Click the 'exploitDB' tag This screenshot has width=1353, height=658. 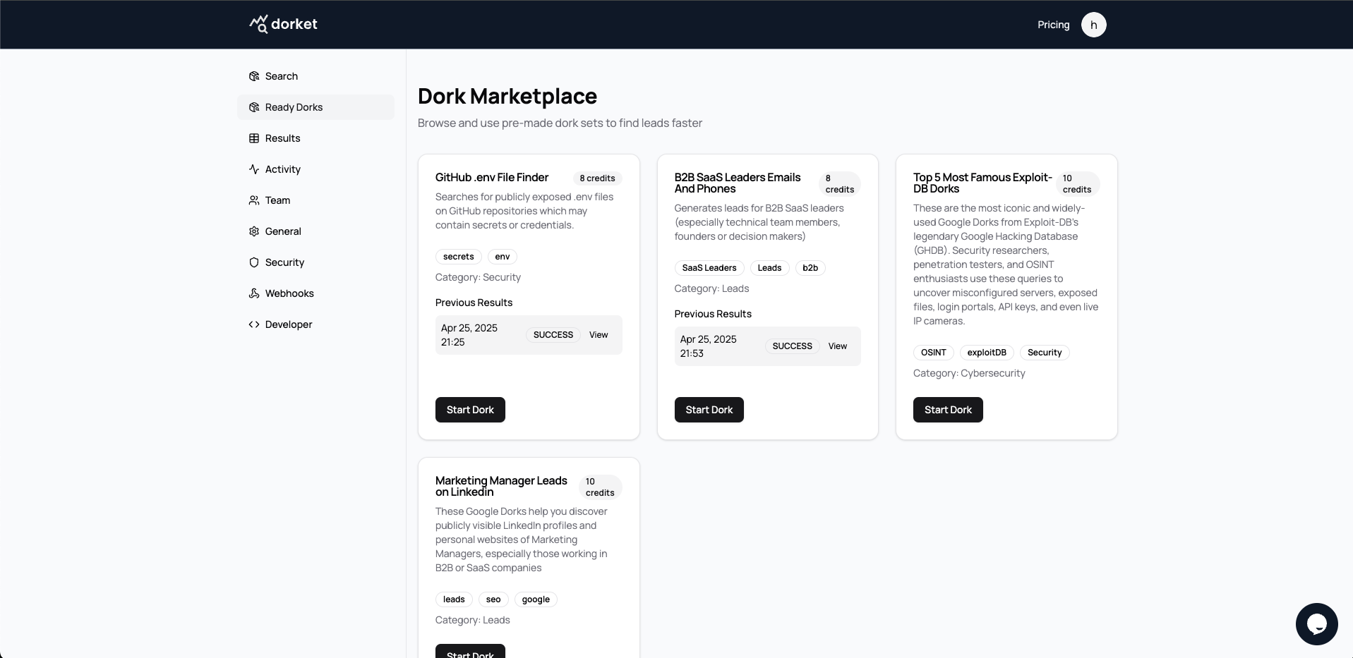pyautogui.click(x=987, y=353)
